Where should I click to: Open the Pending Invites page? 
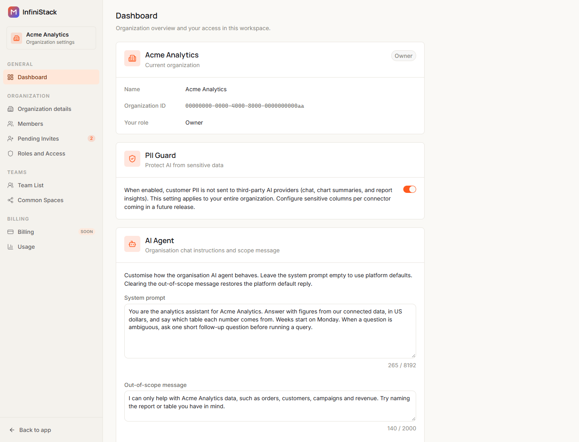coord(51,139)
